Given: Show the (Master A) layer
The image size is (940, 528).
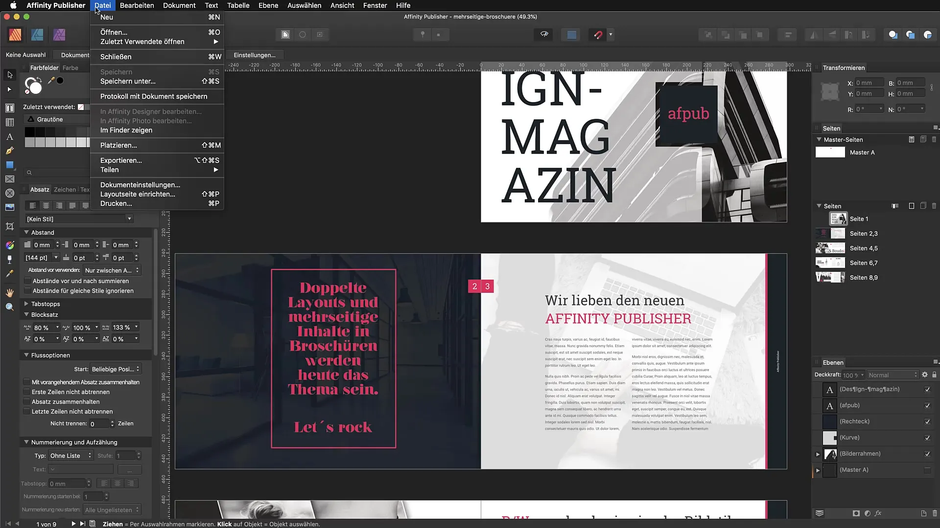Looking at the screenshot, I should [927, 470].
